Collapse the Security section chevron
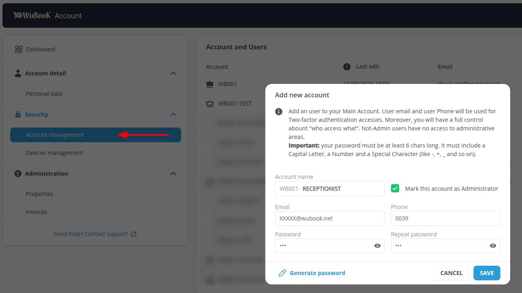This screenshot has height=293, width=522. point(173,115)
